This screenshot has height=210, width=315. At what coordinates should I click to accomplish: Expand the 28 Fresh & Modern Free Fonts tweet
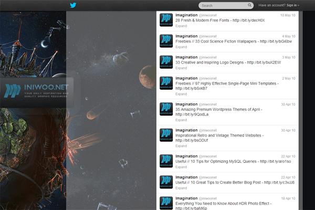tap(181, 26)
